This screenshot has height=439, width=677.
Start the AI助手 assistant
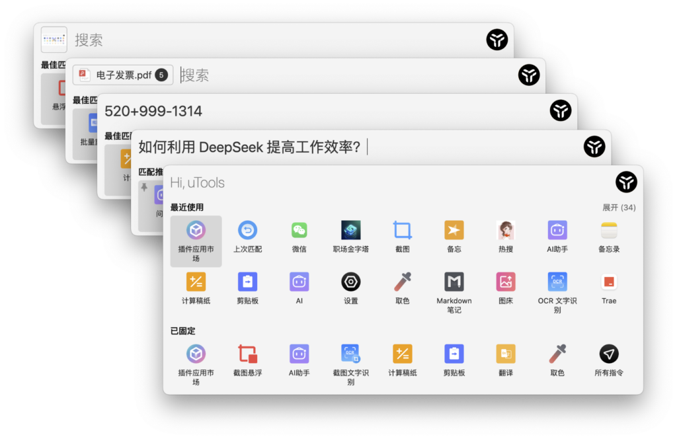coord(557,231)
